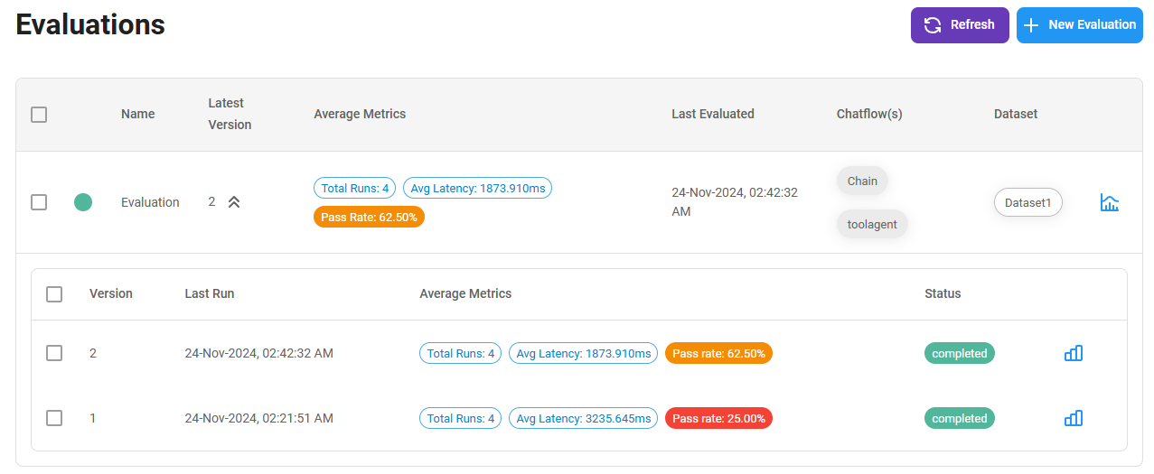The width and height of the screenshot is (1154, 474).
Task: Click the Name column header
Action: [x=137, y=114]
